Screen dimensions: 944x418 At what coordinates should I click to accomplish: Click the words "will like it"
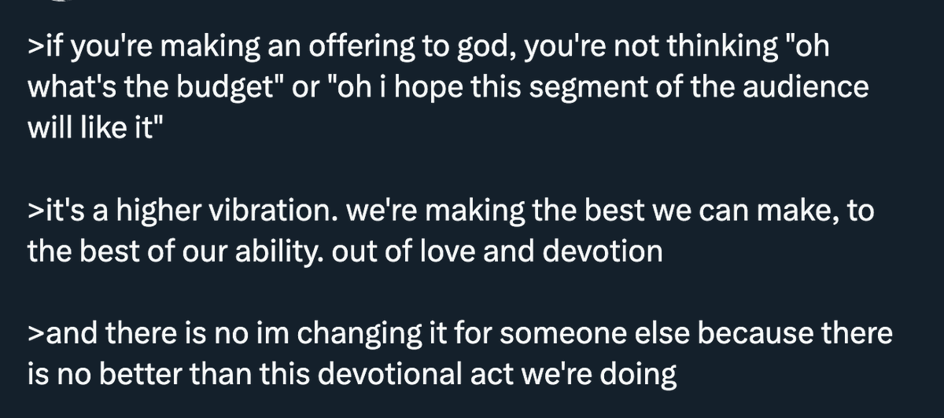tap(87, 125)
